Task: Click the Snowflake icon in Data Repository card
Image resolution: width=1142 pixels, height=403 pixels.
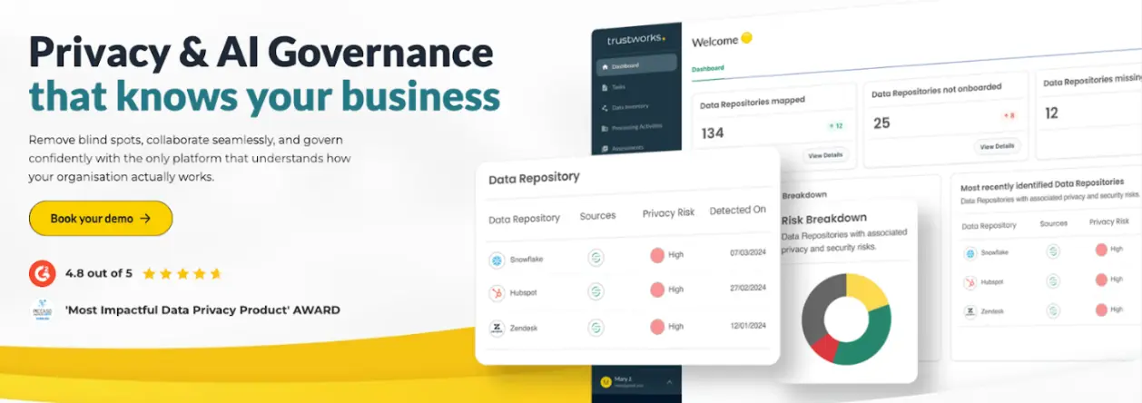Action: [497, 259]
